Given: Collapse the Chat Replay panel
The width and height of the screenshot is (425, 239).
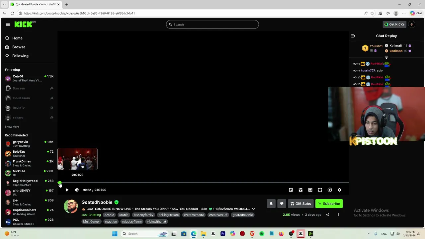Looking at the screenshot, I should point(353,36).
